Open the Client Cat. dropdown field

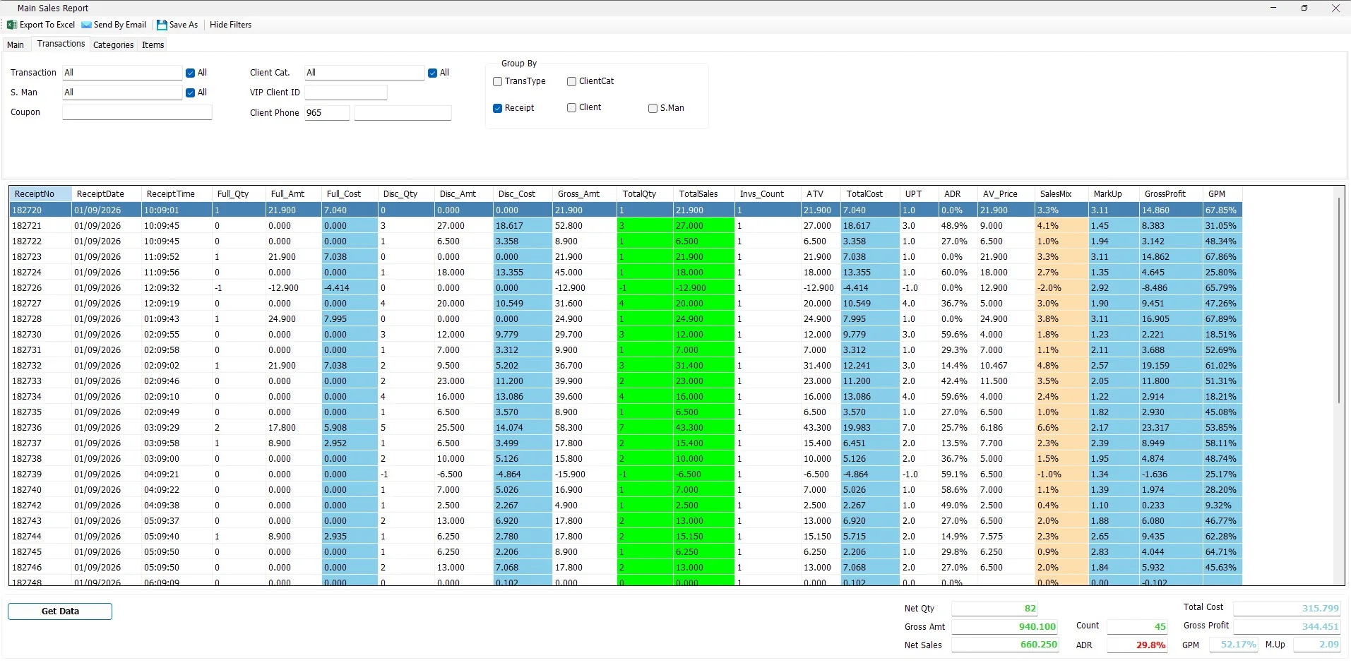364,73
